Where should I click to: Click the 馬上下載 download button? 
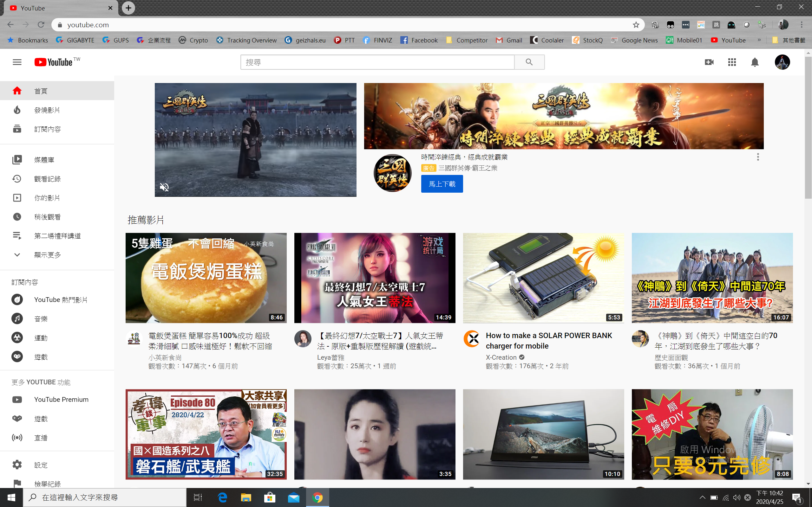(x=442, y=184)
